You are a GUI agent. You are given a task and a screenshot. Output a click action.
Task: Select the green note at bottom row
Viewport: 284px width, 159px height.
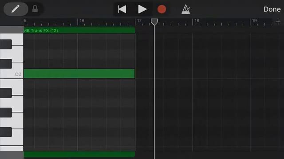point(79,155)
